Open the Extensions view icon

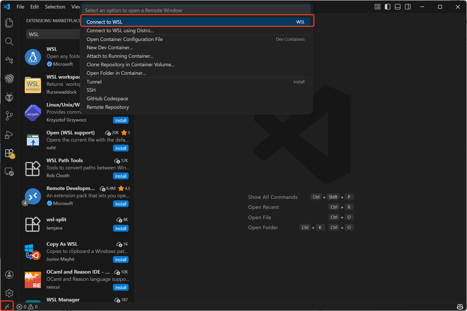pos(9,153)
